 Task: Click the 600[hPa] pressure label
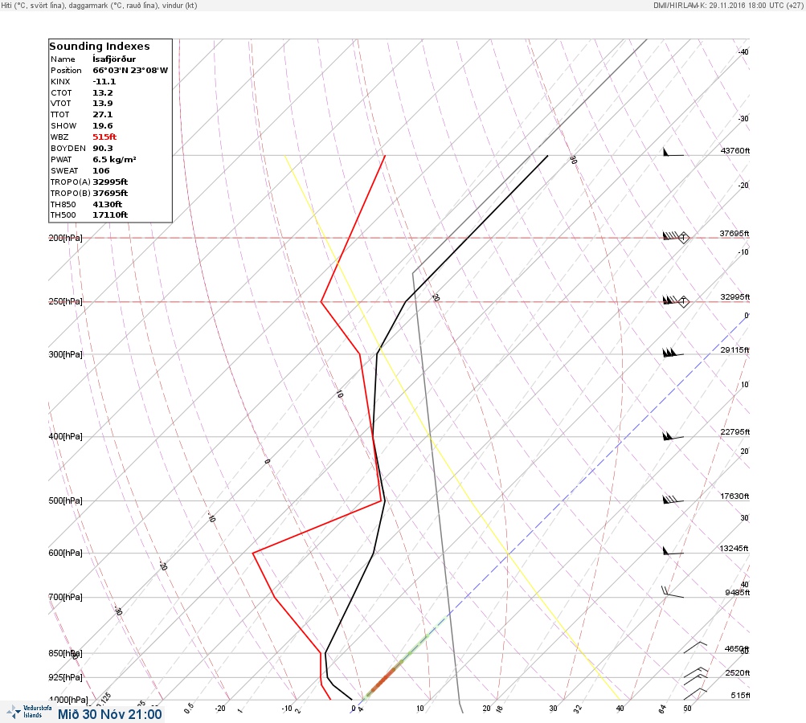(x=65, y=553)
